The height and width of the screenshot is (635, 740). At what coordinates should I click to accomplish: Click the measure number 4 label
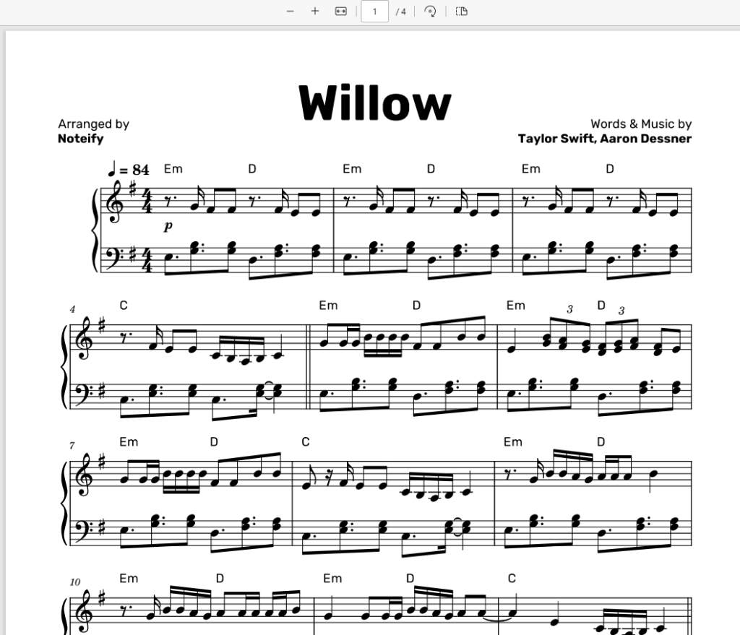pyautogui.click(x=72, y=309)
